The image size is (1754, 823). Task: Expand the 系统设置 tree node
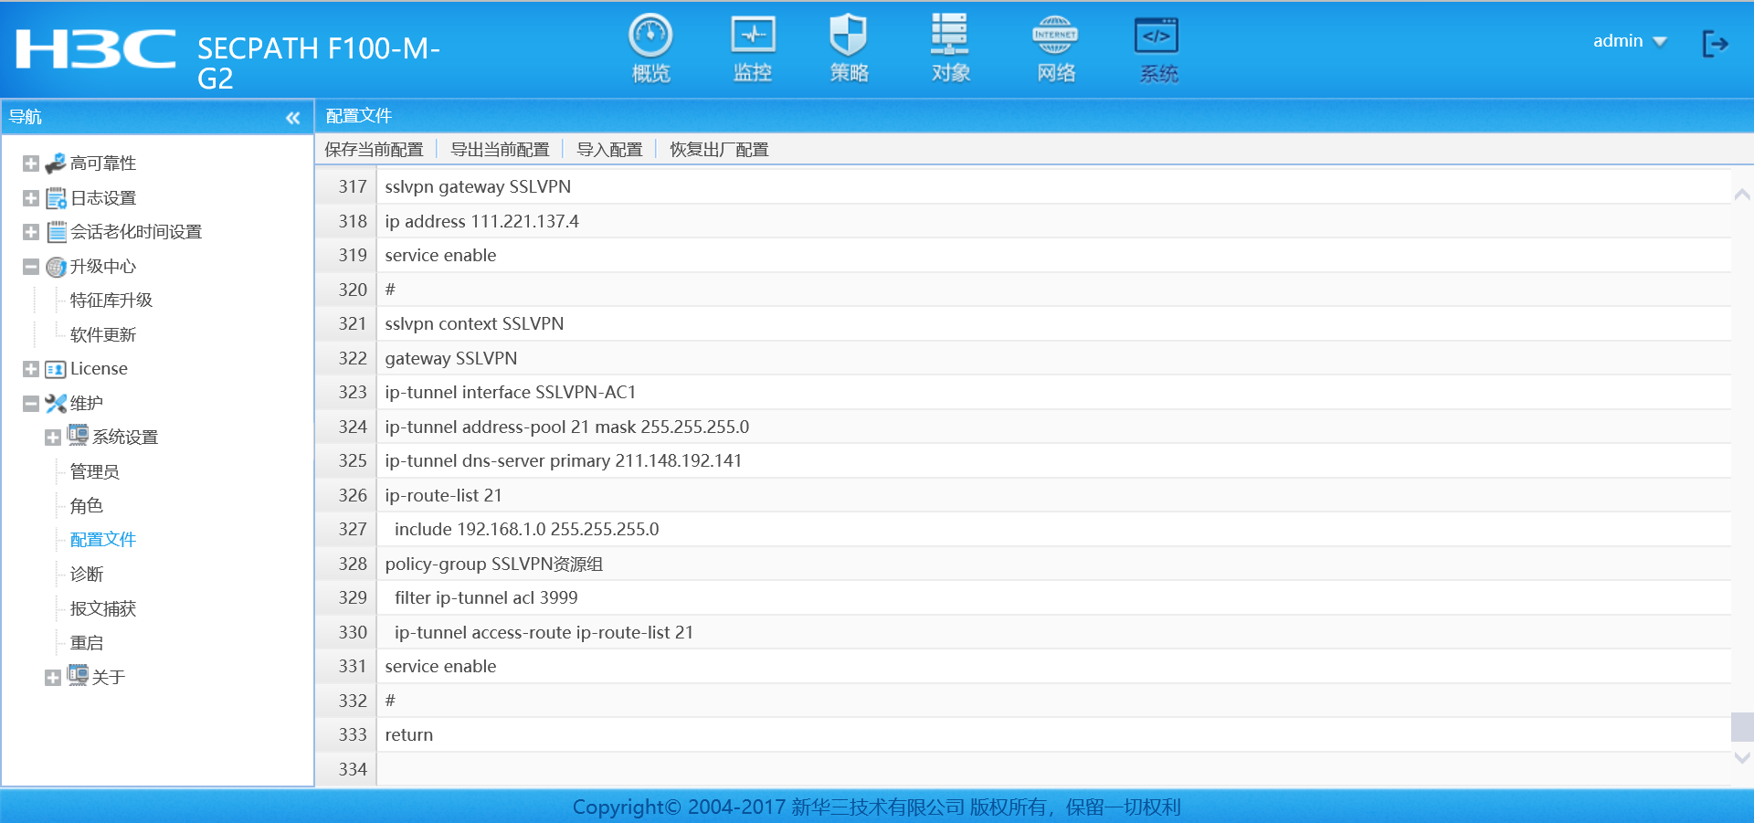tap(53, 438)
